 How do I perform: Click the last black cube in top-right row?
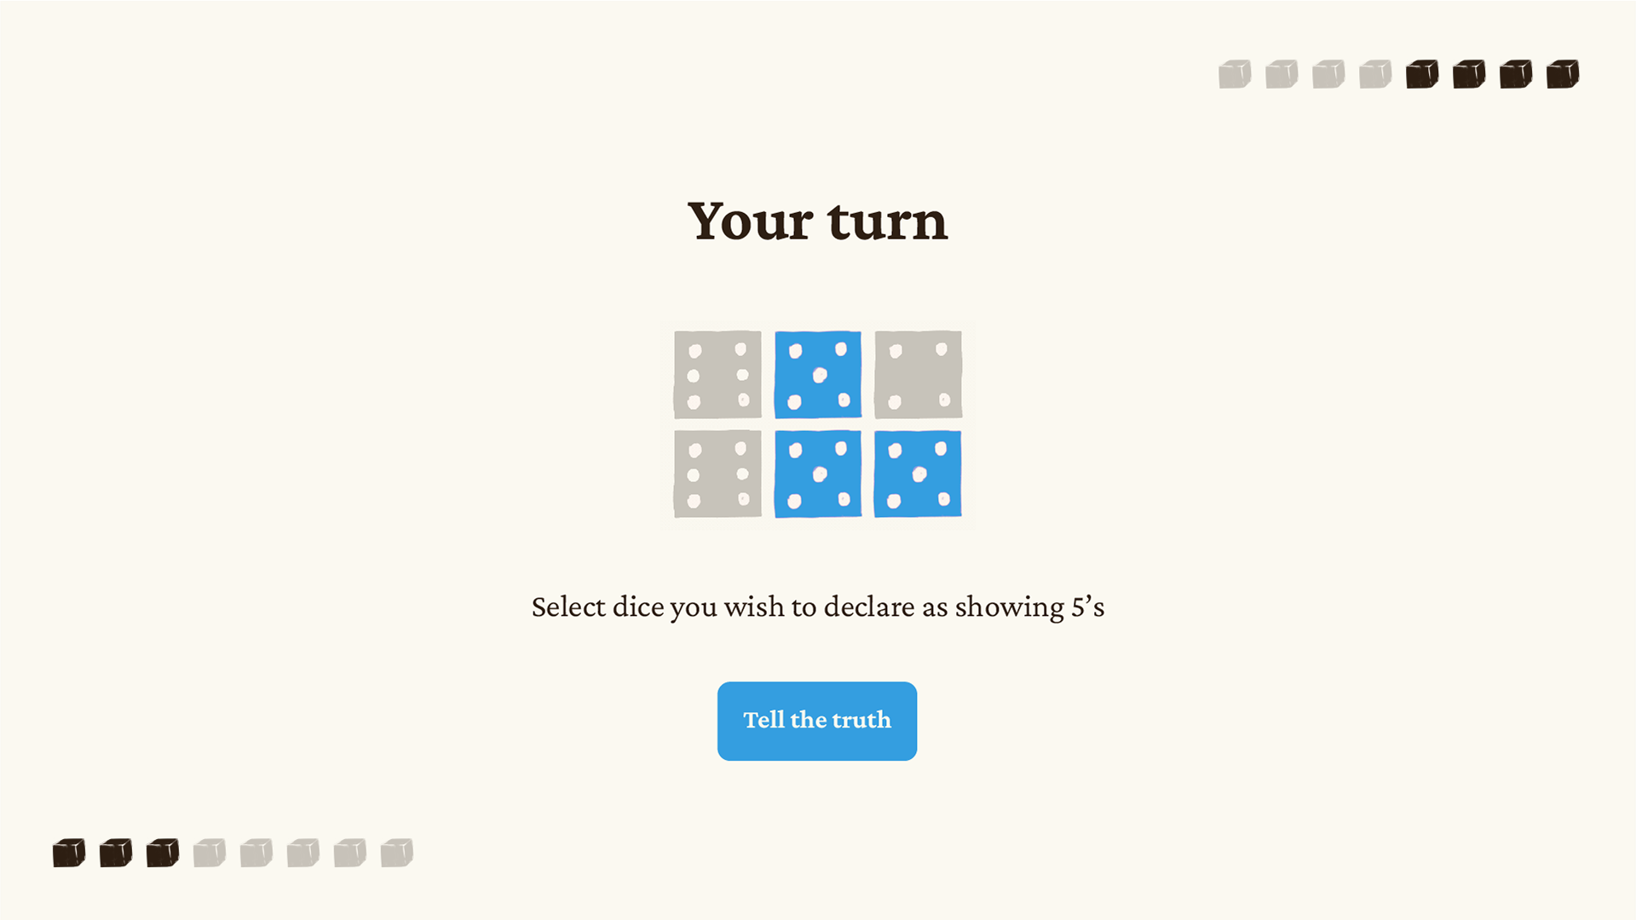(x=1563, y=74)
